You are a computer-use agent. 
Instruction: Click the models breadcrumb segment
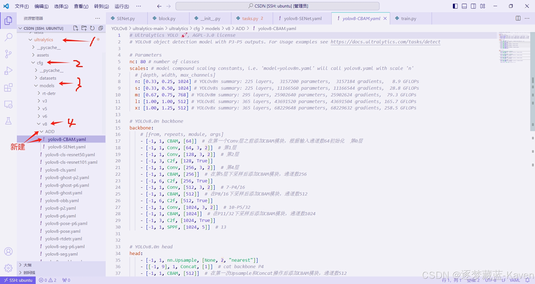tap(213, 28)
